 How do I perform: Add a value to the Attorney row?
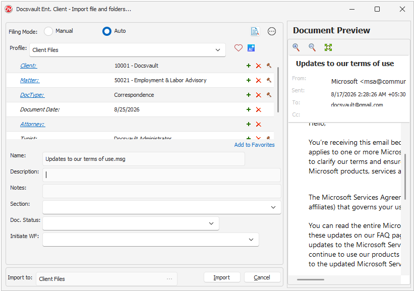point(249,124)
